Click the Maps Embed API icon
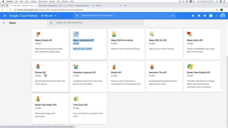This screenshot has width=228, height=128. 38,34
